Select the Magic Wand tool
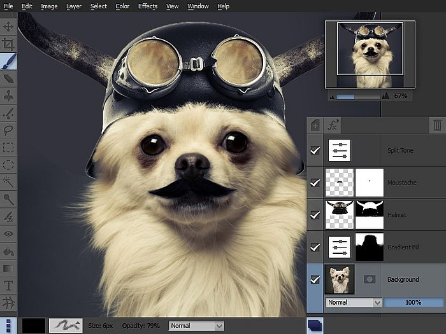 [8, 182]
